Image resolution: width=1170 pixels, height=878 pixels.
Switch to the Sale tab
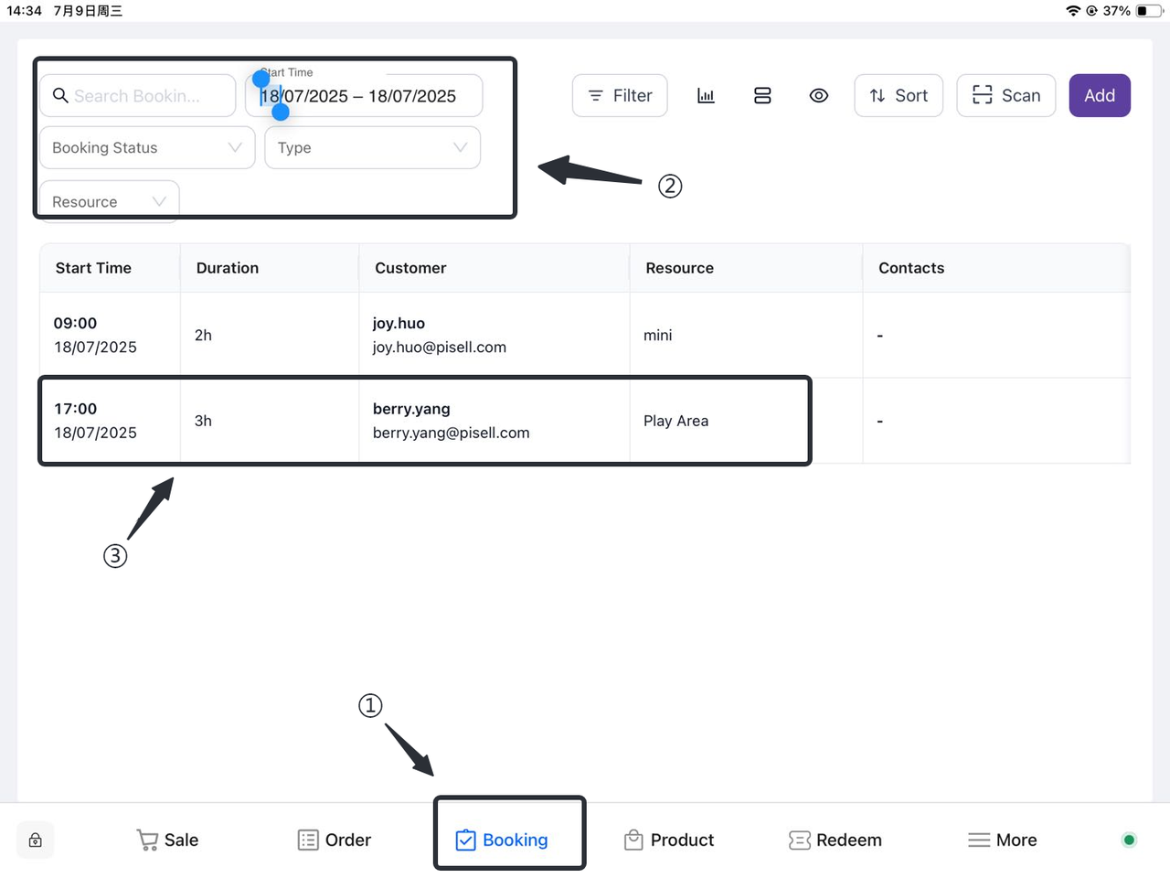coord(167,840)
